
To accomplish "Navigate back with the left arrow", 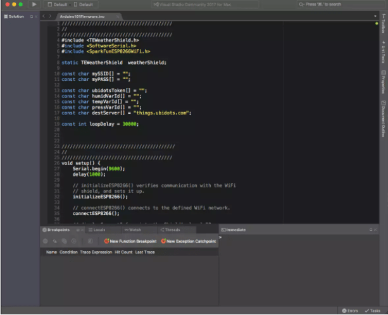I will pos(44,16).
